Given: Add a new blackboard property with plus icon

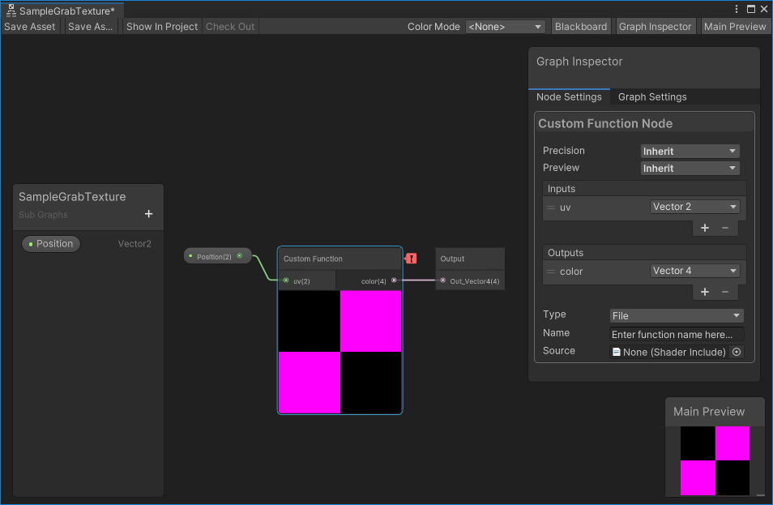Looking at the screenshot, I should point(148,214).
